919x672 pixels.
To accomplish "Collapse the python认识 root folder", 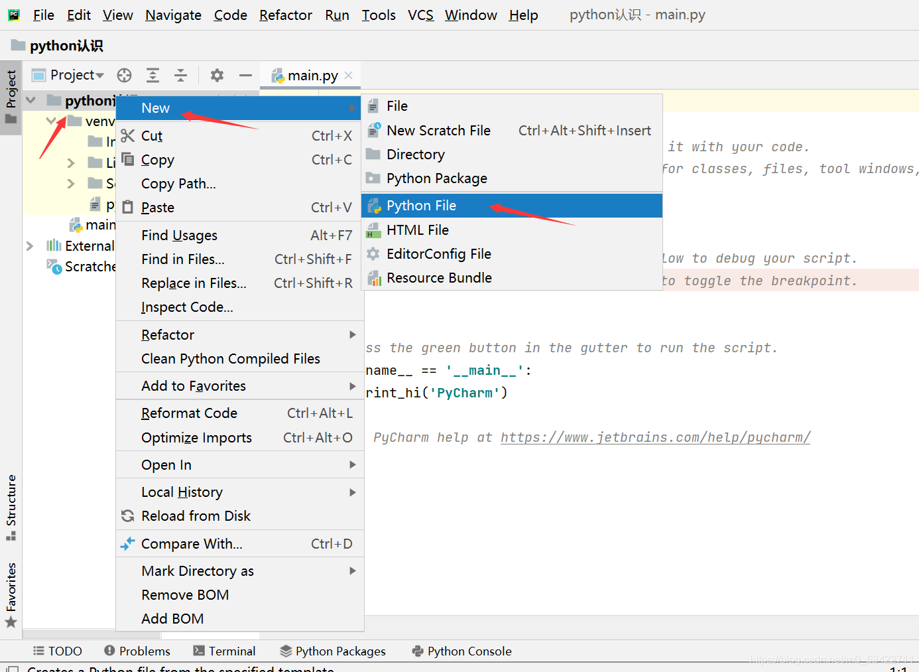I will [31, 100].
